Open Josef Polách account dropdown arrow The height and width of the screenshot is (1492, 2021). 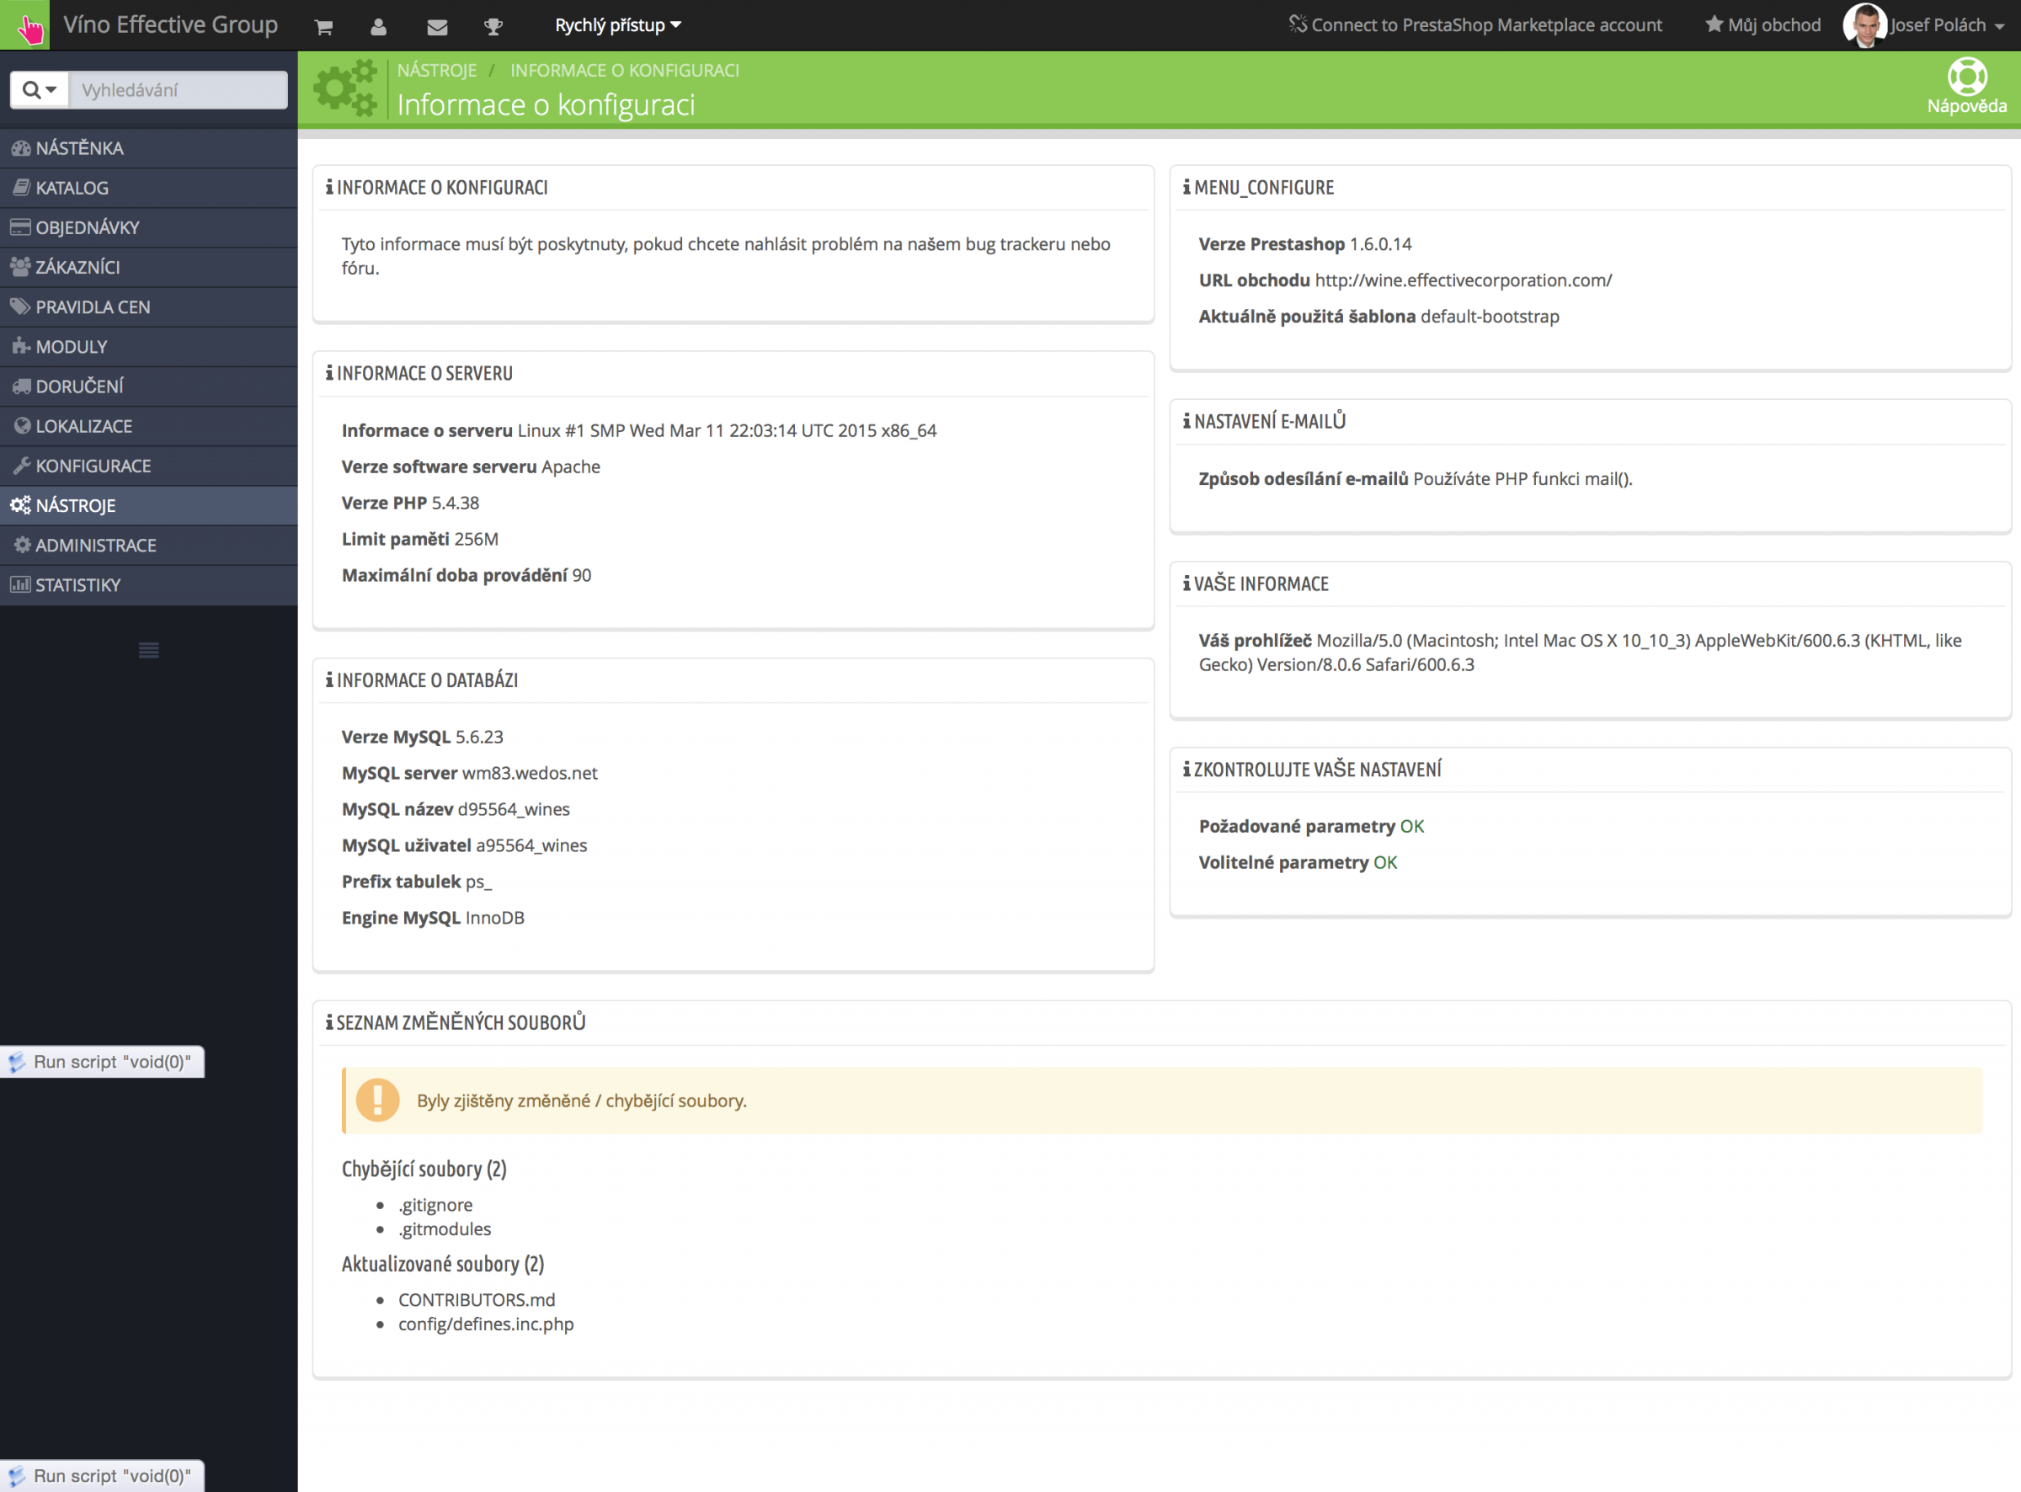pos(1999,26)
